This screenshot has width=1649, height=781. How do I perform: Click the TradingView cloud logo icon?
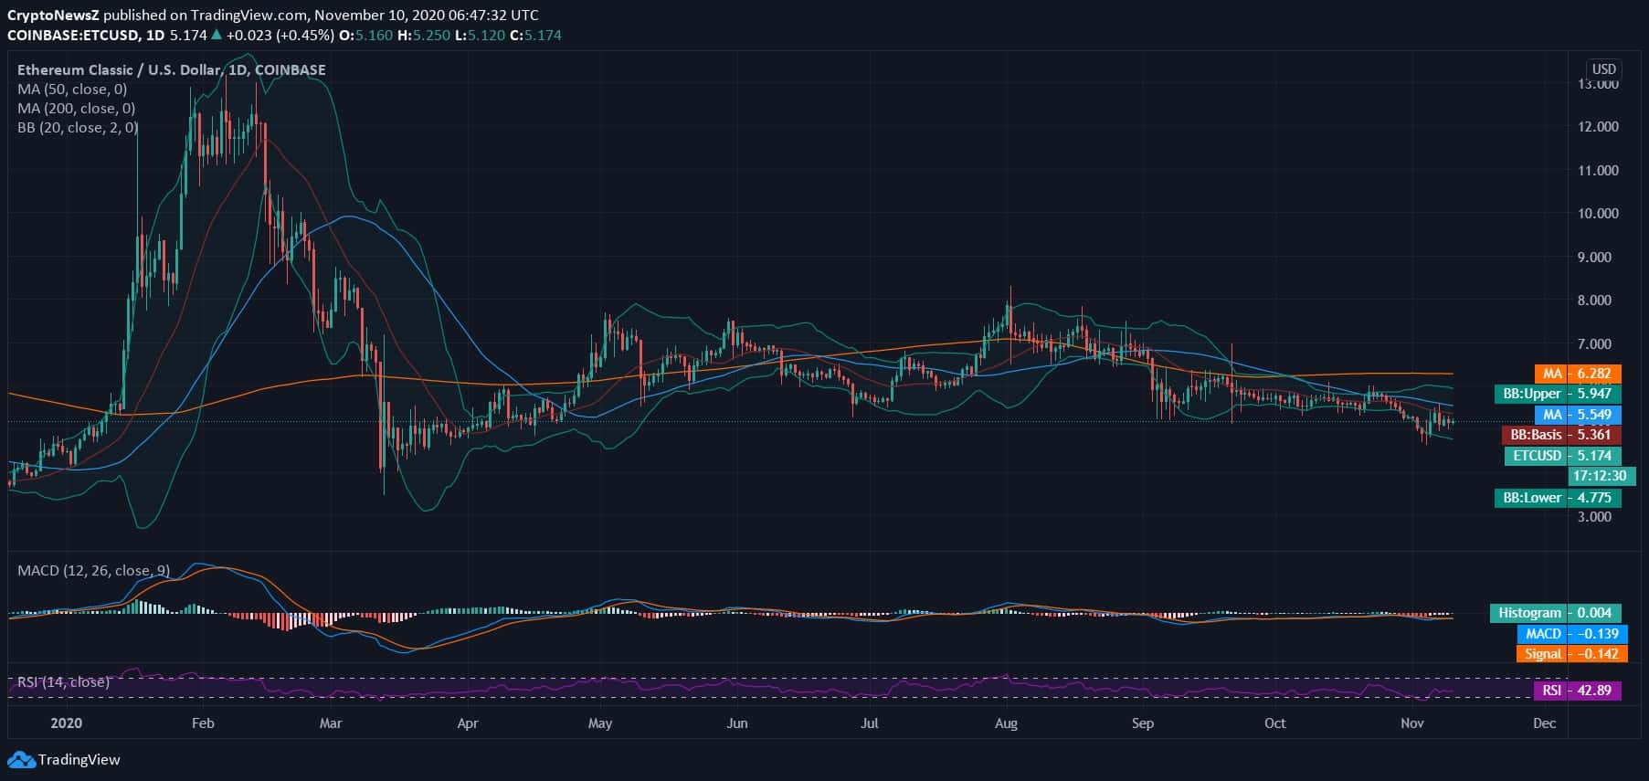coord(21,759)
